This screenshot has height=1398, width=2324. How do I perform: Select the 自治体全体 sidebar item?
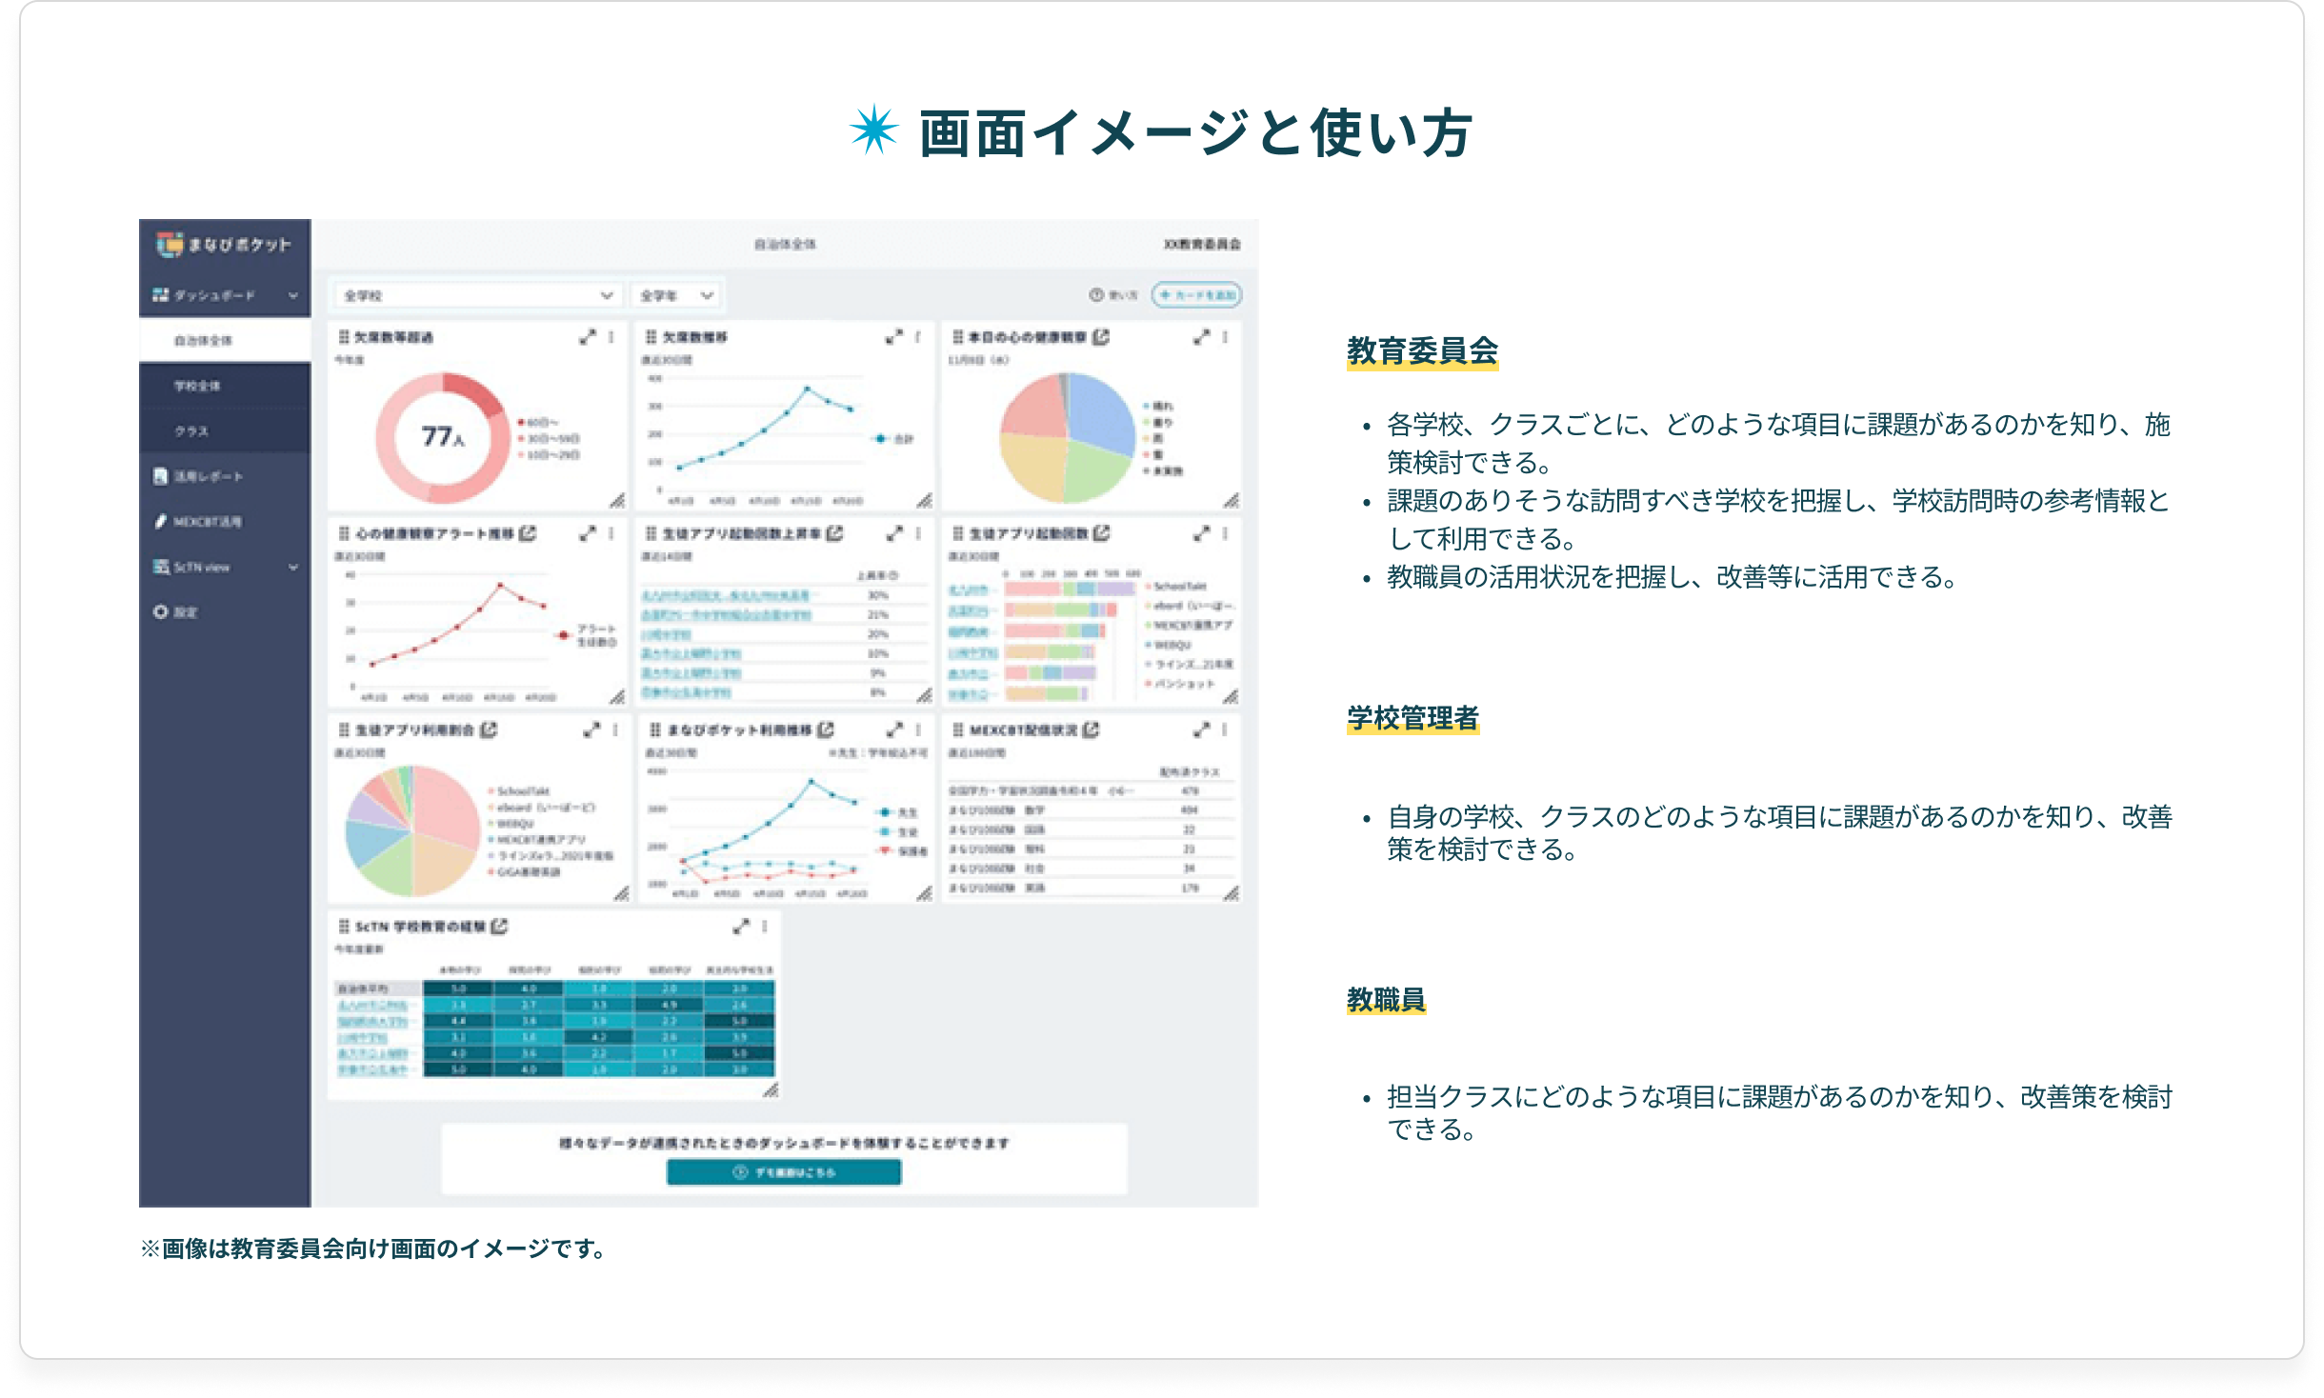[x=225, y=340]
